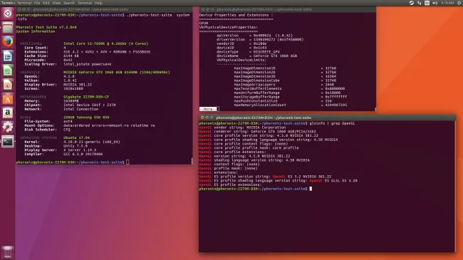The width and height of the screenshot is (463, 260).
Task: Click the 'maxImageDimensionCube' limit line
Action: click(x=285, y=80)
